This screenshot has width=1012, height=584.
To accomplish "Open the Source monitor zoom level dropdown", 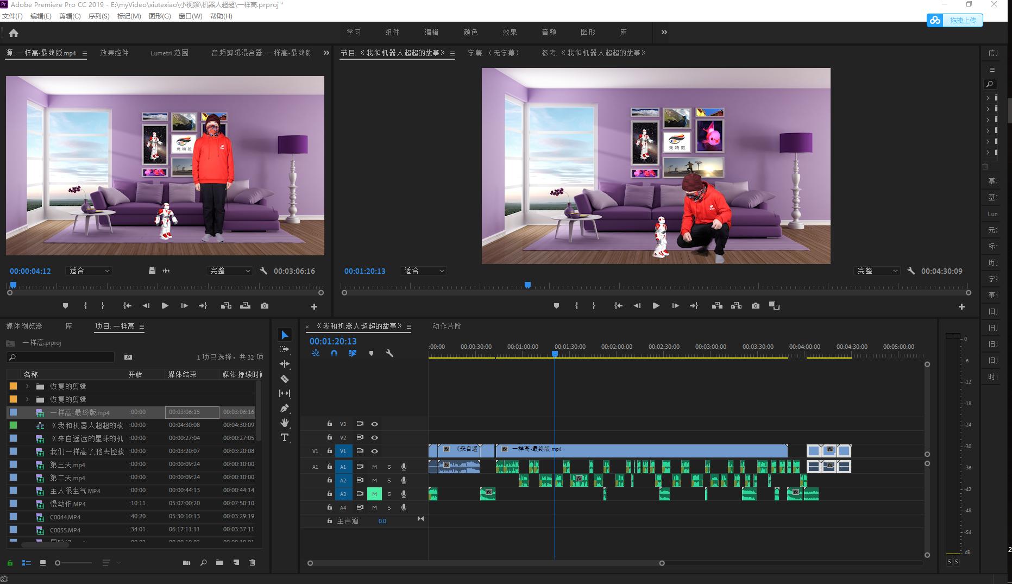I will (x=89, y=271).
